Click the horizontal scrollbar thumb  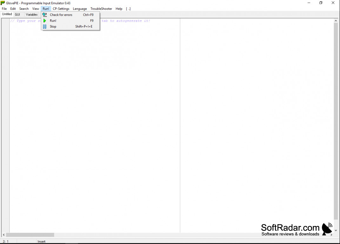point(30,235)
